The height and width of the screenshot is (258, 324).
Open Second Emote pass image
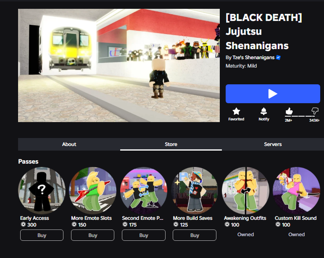[144, 190]
